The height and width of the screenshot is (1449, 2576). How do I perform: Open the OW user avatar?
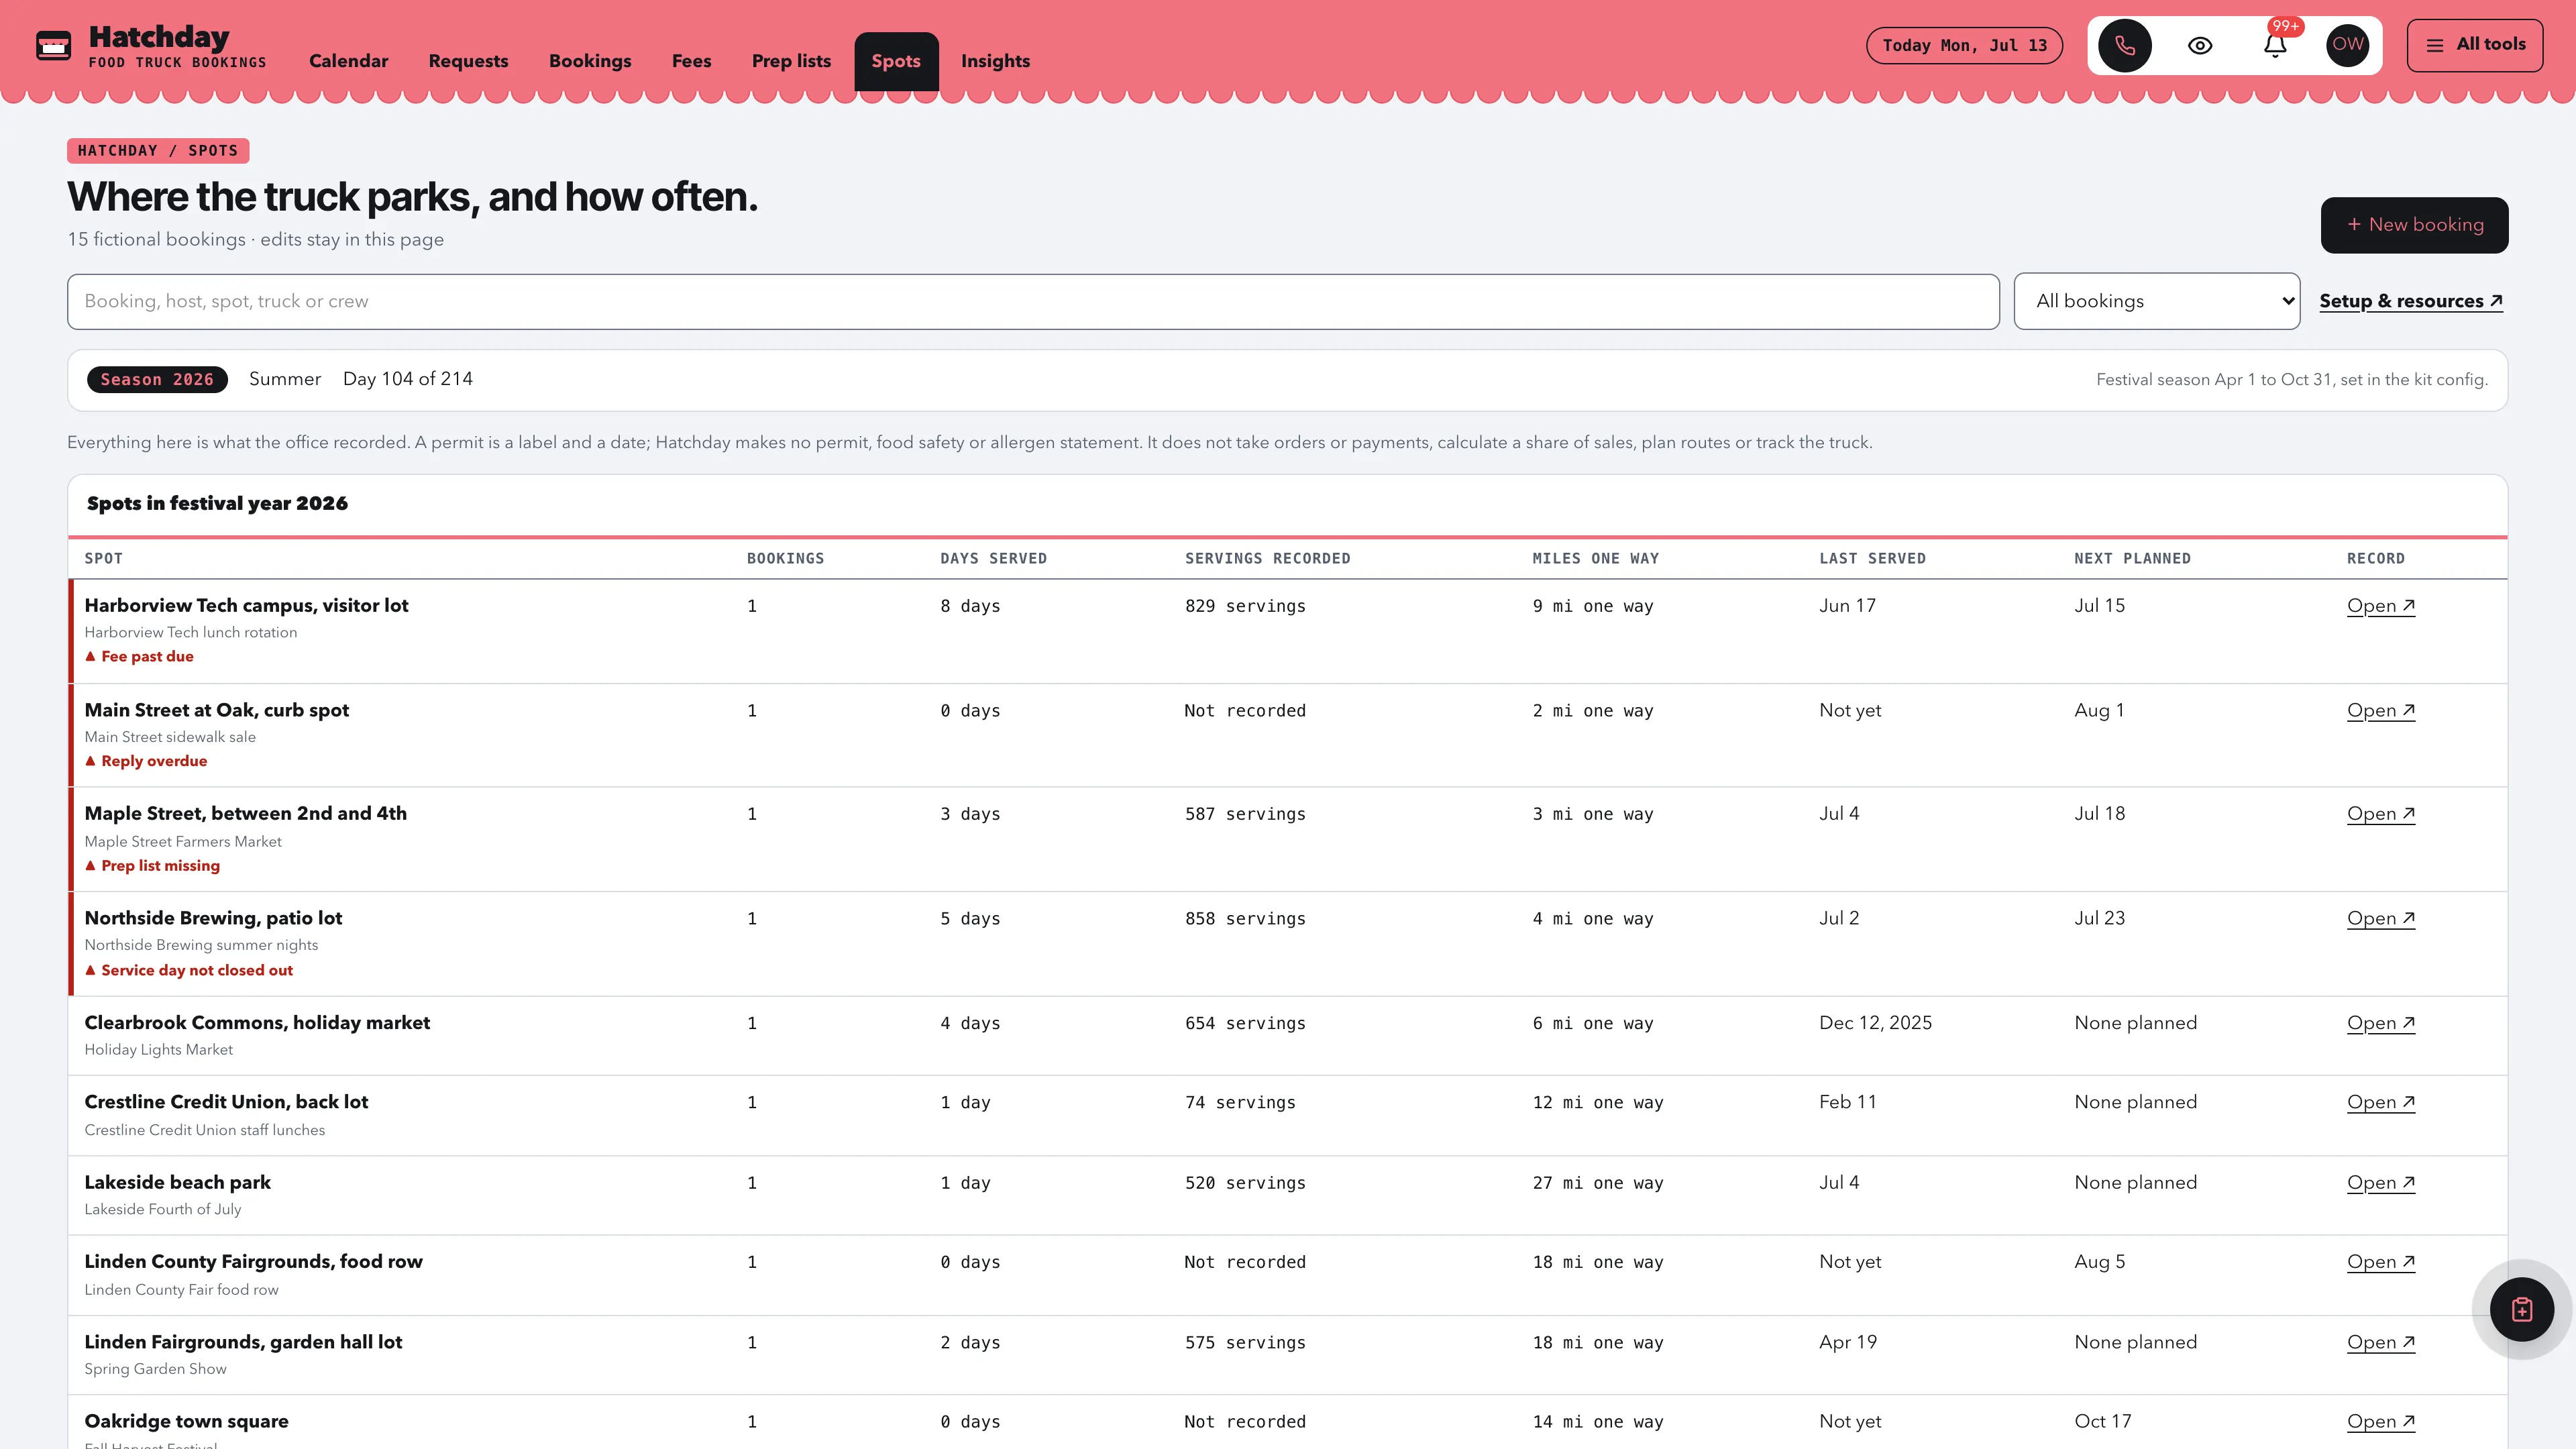coord(2347,45)
